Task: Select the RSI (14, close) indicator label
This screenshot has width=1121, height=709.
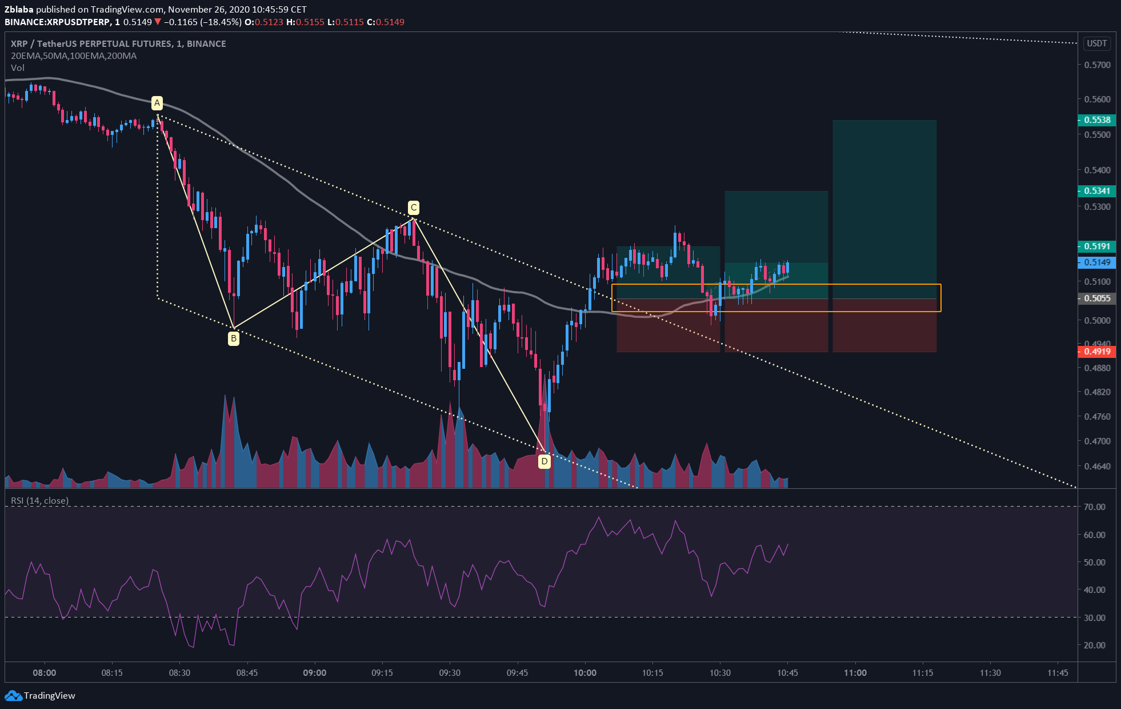Action: 40,501
